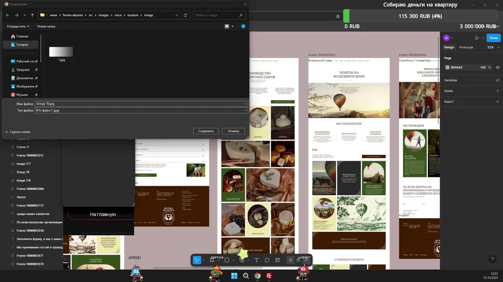Open view options dropdown arrow
This screenshot has height=282, width=503.
[x=232, y=26]
